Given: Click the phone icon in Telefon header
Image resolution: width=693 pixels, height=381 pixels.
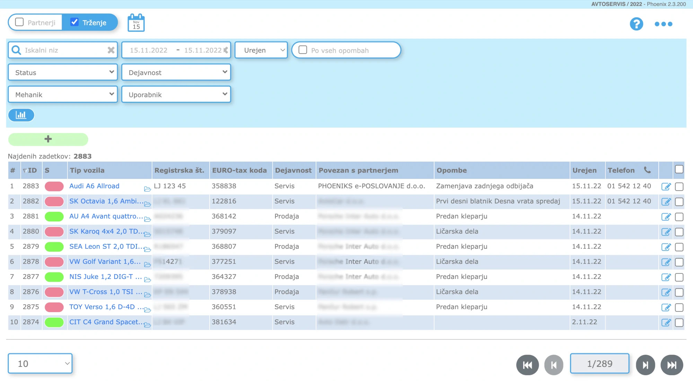Looking at the screenshot, I should pyautogui.click(x=647, y=170).
